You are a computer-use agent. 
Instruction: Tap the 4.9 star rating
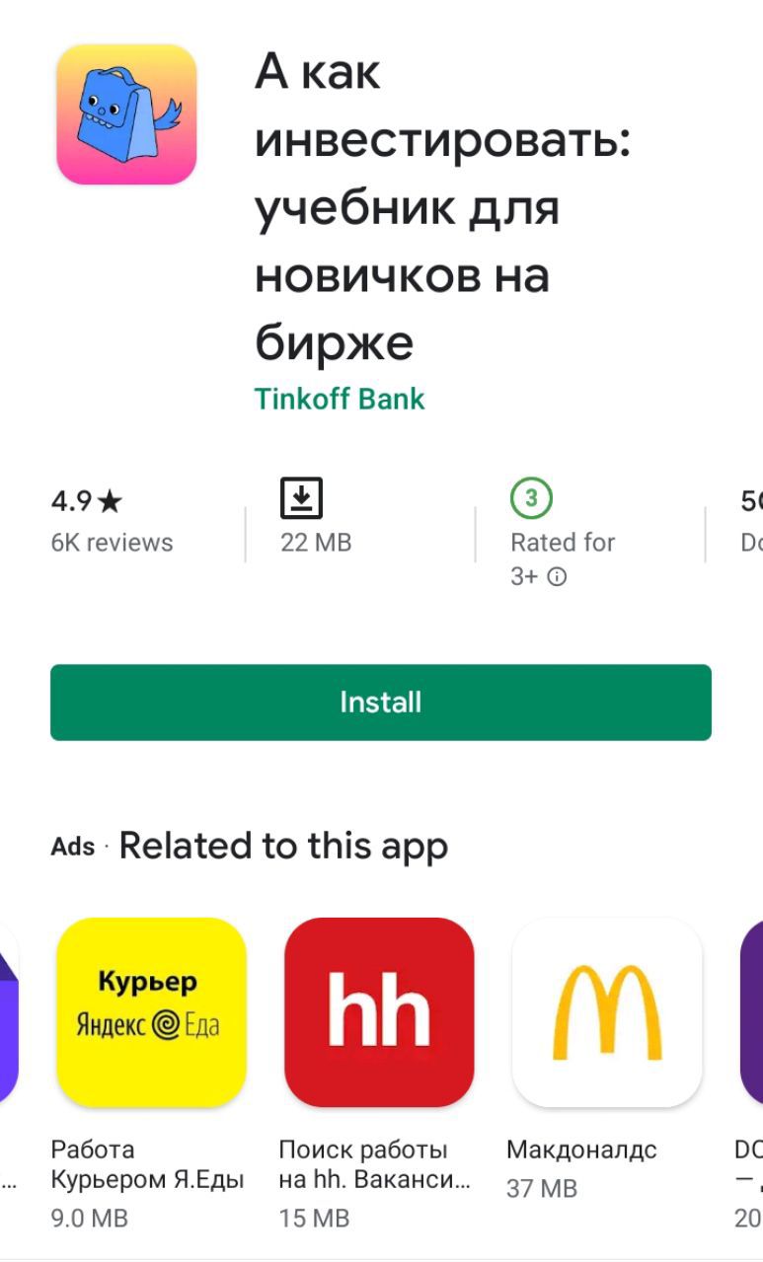click(x=87, y=502)
